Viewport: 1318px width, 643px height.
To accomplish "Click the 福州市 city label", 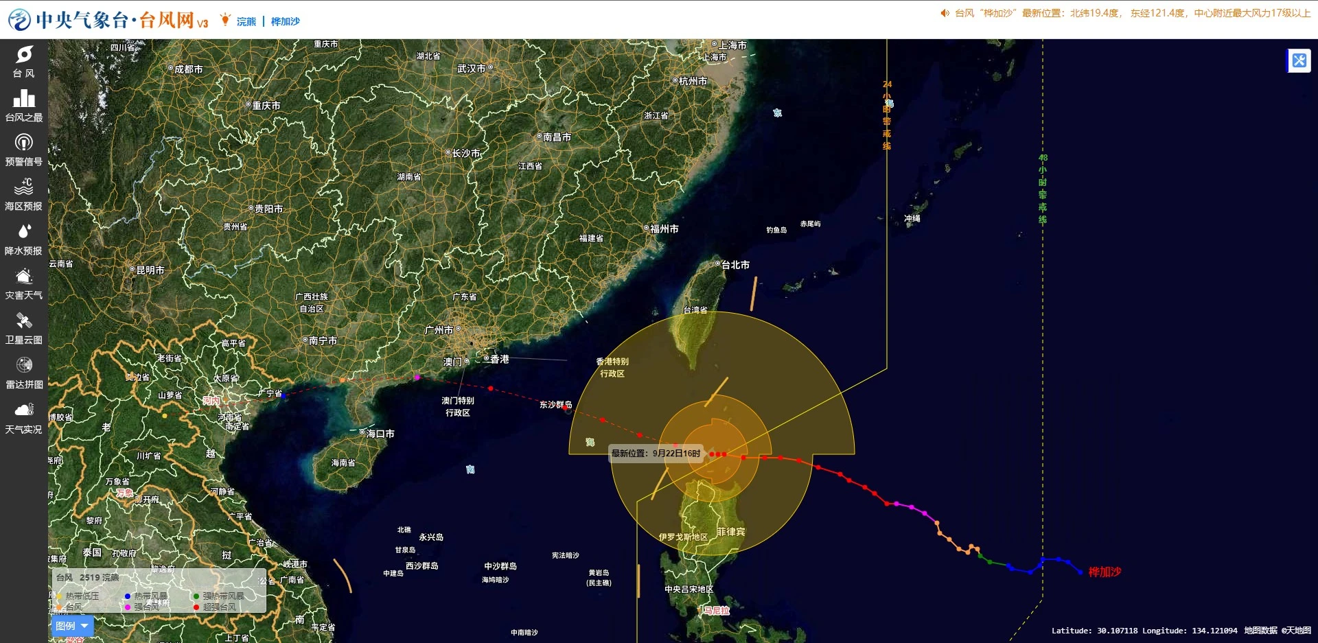I will tap(664, 229).
